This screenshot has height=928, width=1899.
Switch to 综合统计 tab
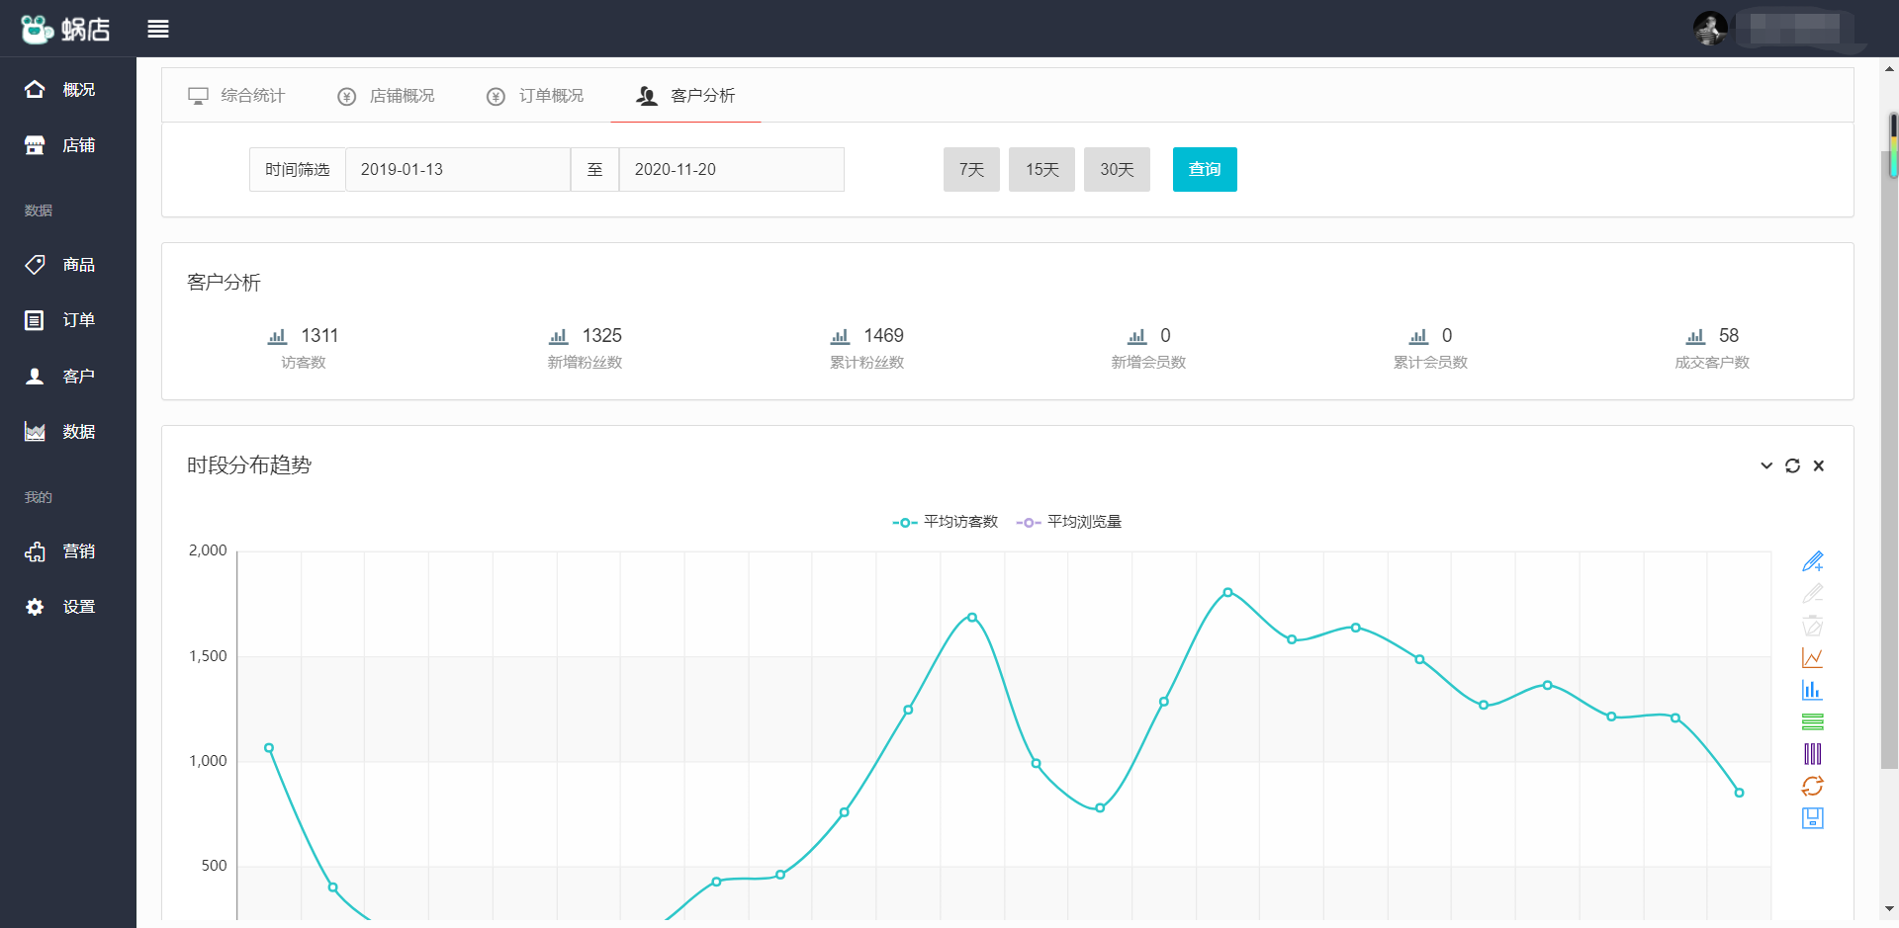(x=236, y=96)
